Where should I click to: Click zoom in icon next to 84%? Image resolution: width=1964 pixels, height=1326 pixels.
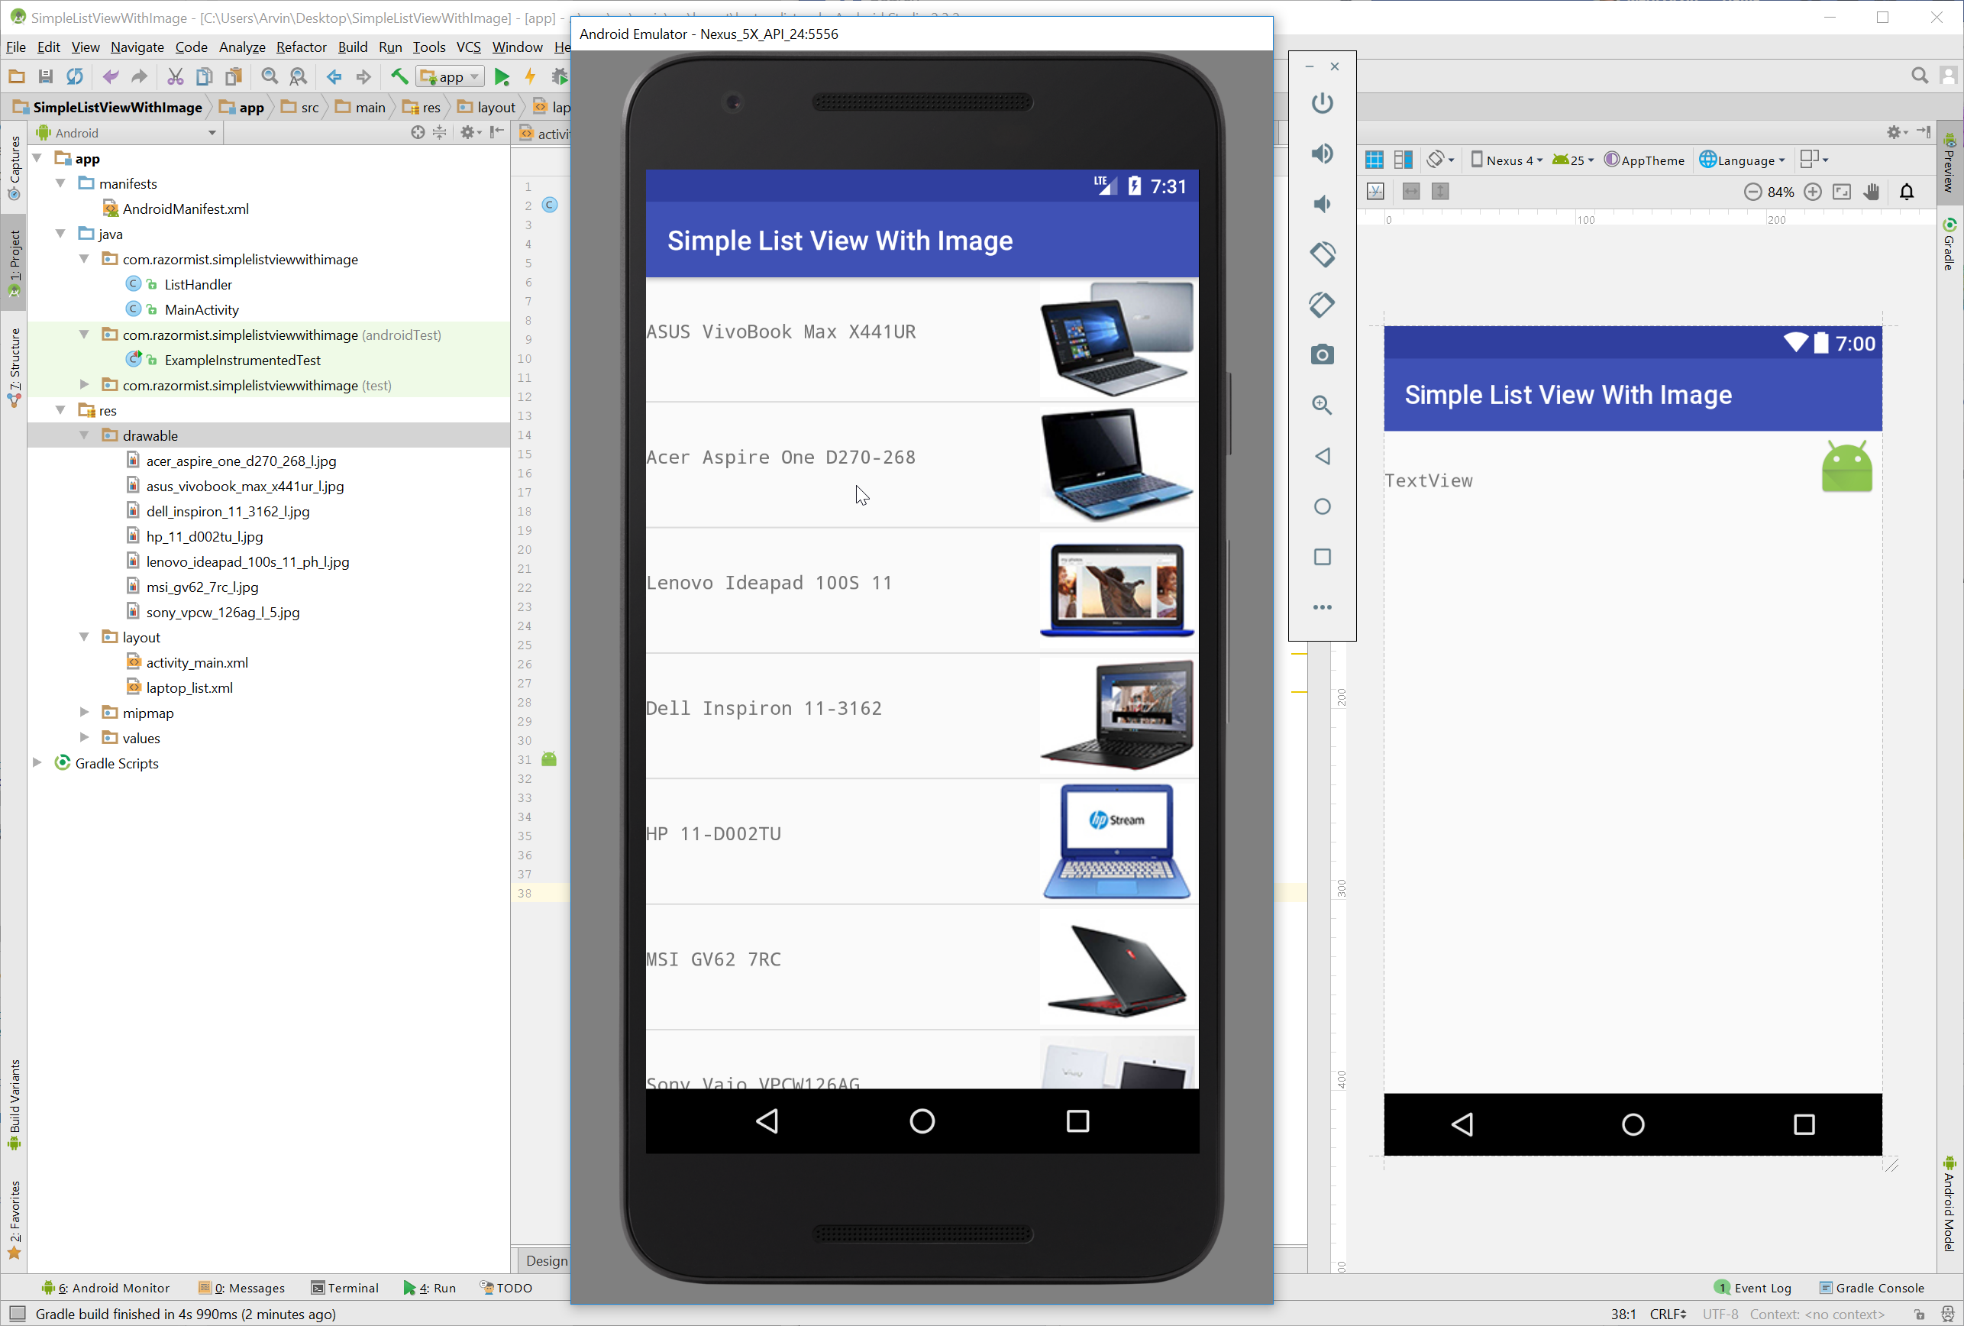(x=1813, y=192)
